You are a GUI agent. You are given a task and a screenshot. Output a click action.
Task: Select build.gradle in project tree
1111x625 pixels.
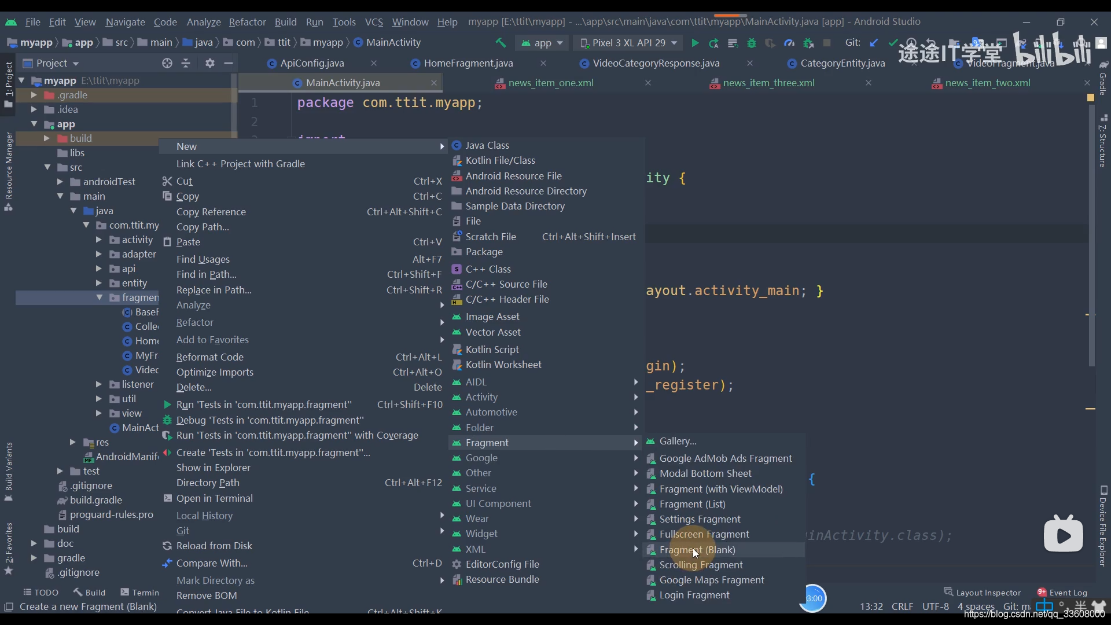click(95, 500)
